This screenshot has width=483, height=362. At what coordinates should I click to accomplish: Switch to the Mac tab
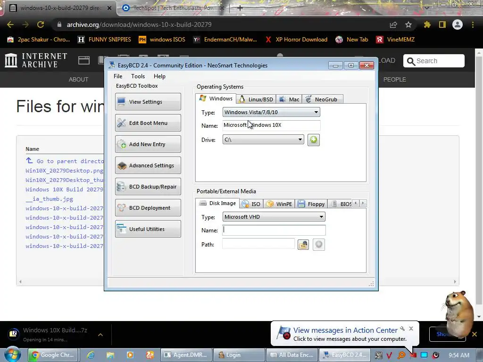pyautogui.click(x=289, y=99)
